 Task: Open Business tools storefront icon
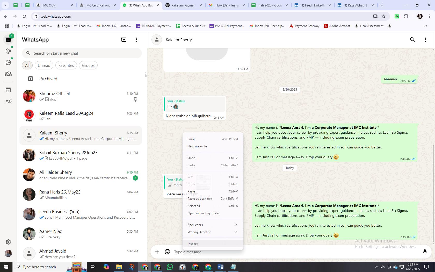click(x=8, y=90)
